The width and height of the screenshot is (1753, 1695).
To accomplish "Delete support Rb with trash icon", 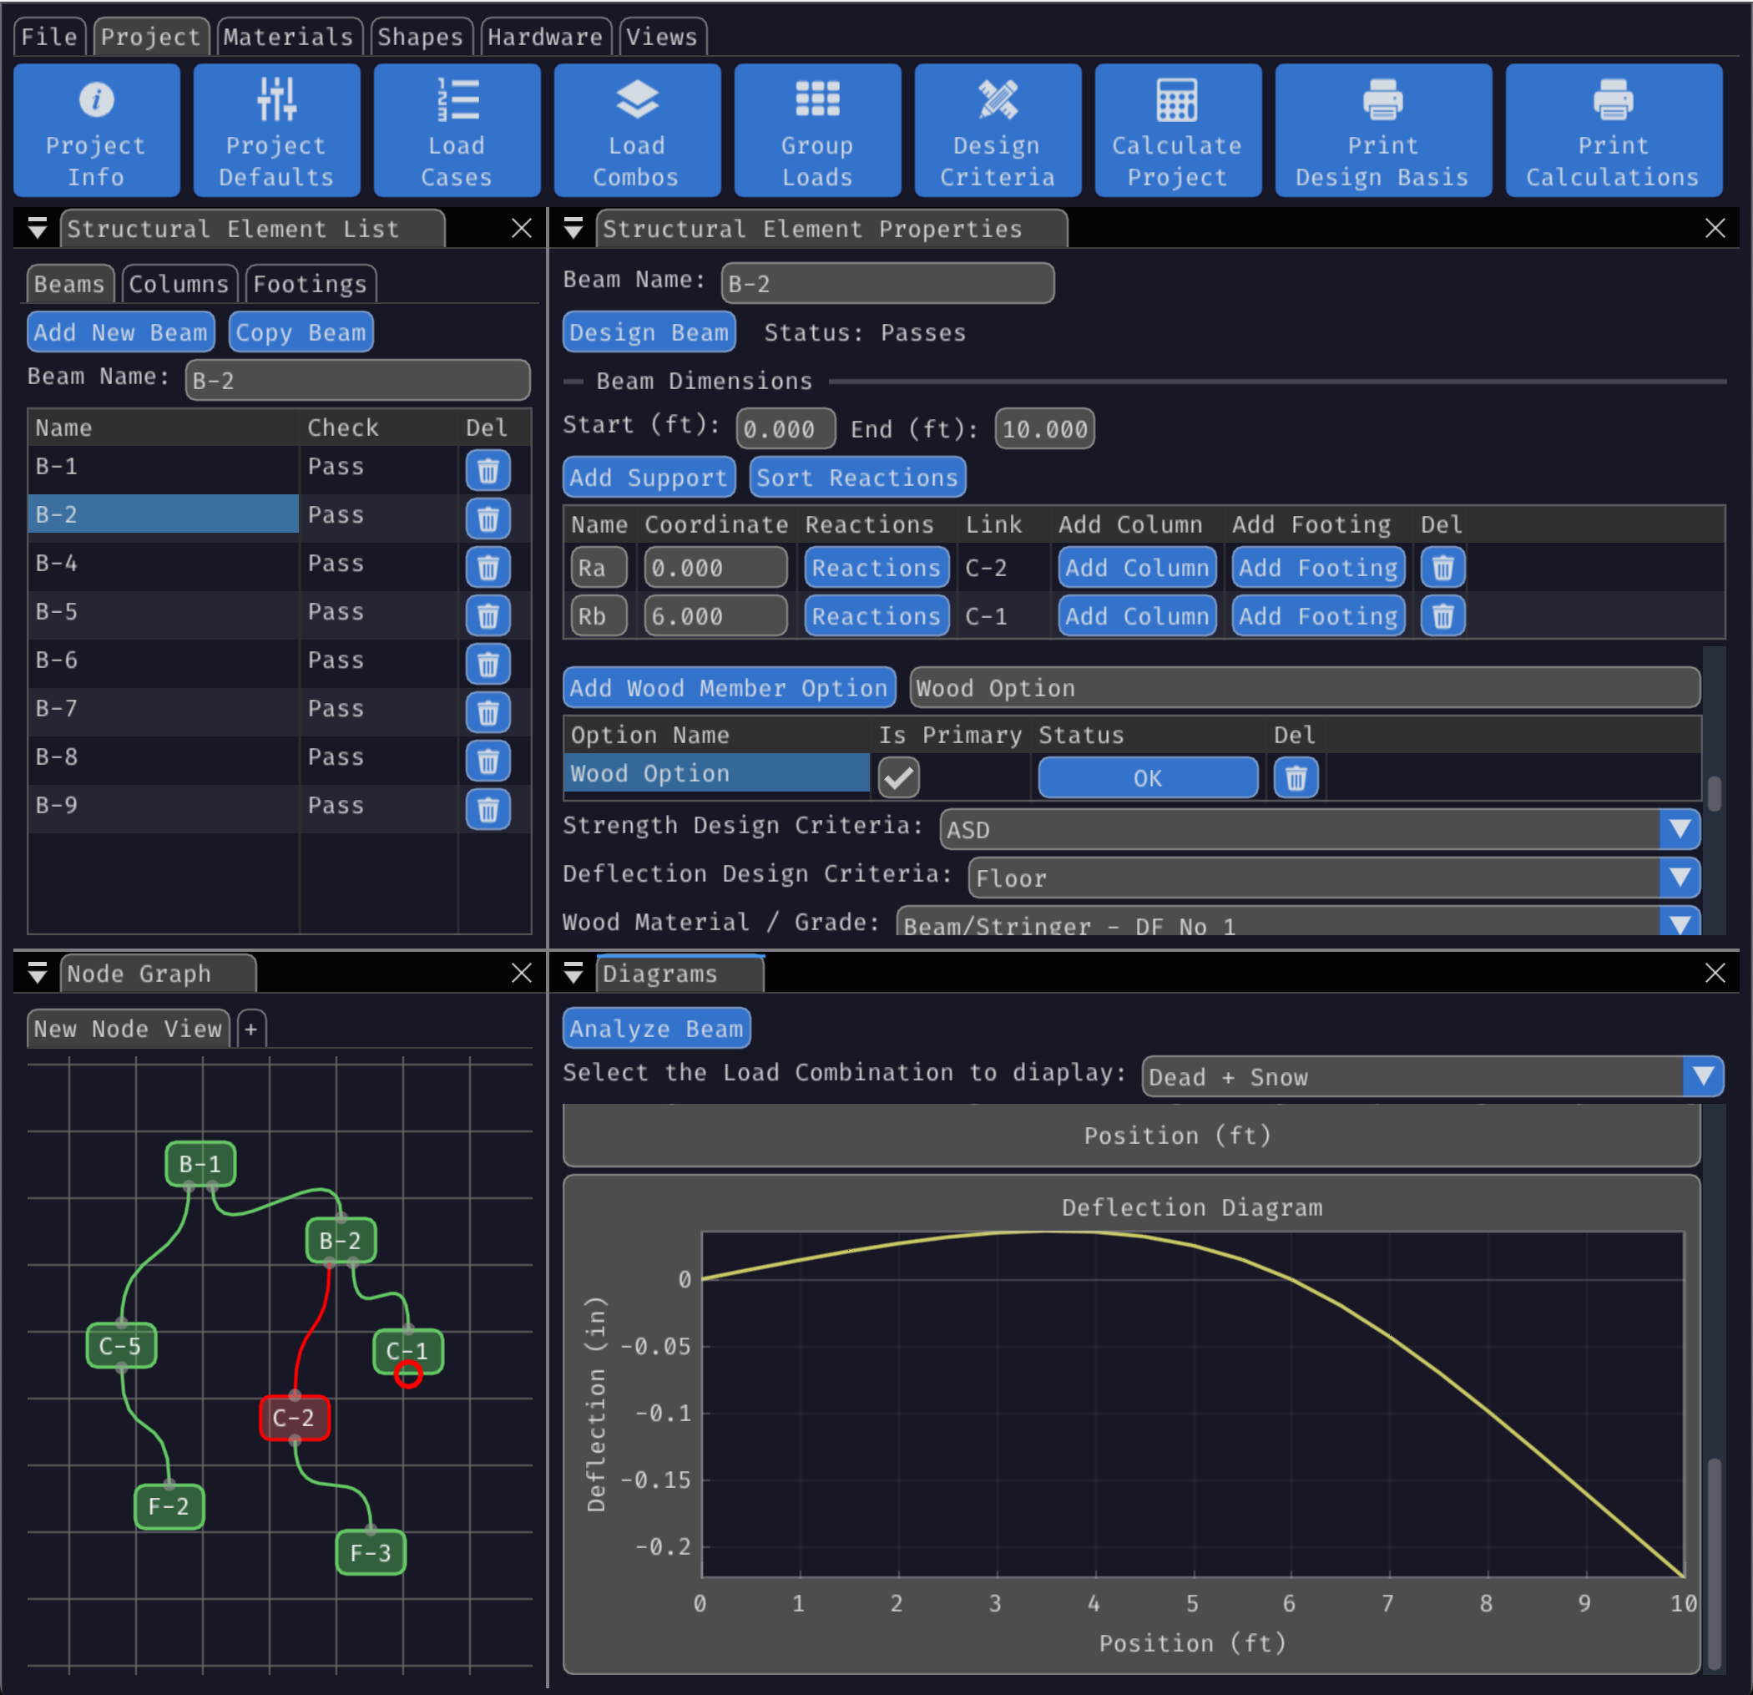I will (1442, 616).
